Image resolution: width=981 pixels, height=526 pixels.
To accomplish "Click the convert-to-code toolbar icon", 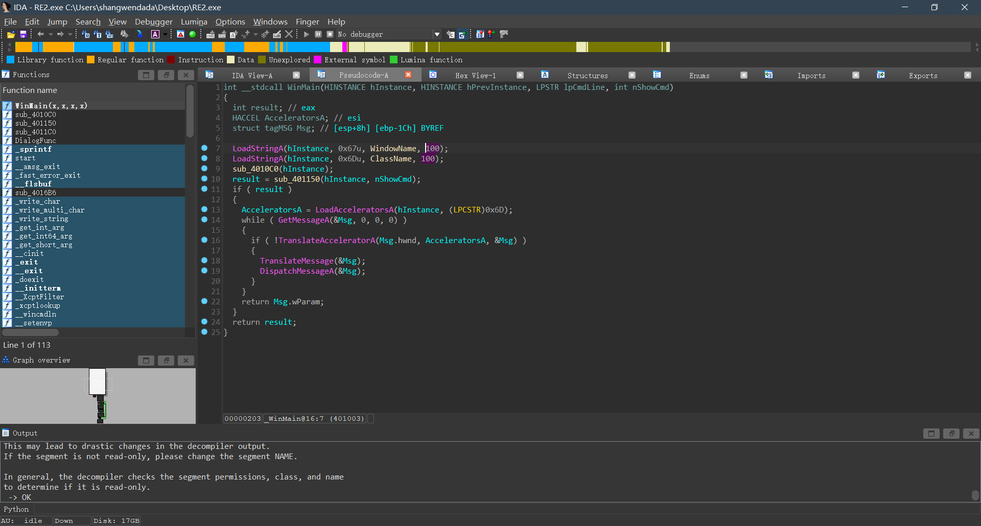I will pyautogui.click(x=210, y=34).
